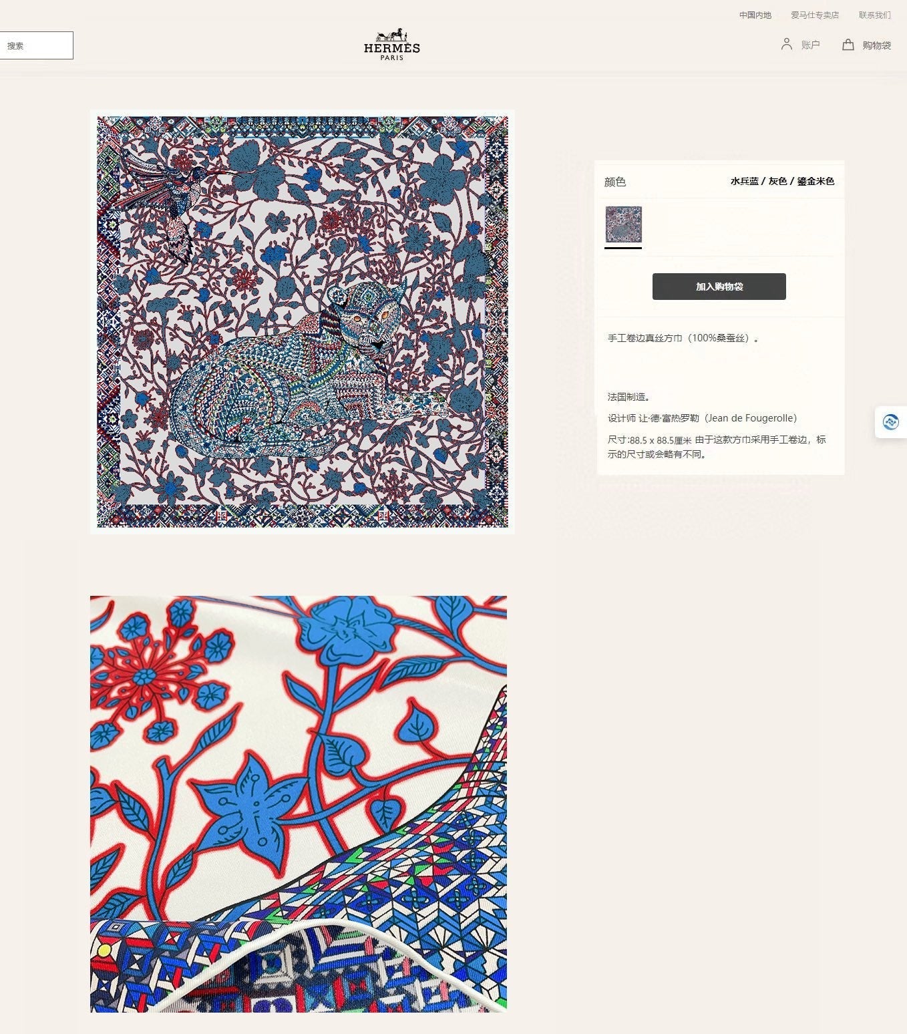The height and width of the screenshot is (1034, 907).
Task: Click the 手工卷边真丝方巾 product description
Action: (683, 338)
